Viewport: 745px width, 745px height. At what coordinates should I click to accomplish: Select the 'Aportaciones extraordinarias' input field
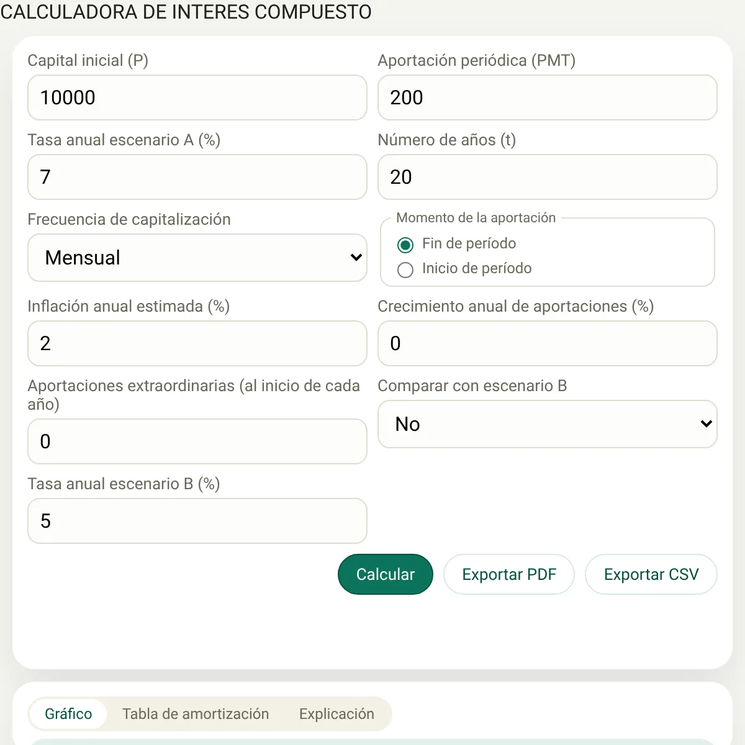click(x=197, y=441)
